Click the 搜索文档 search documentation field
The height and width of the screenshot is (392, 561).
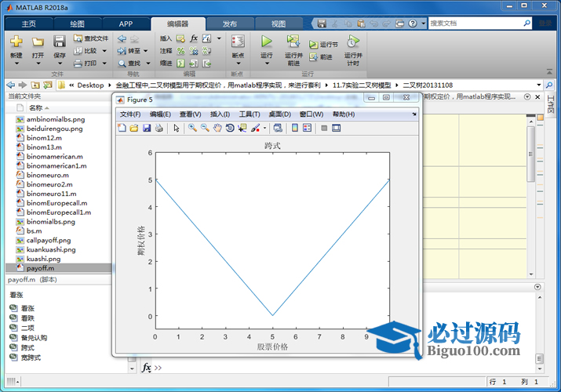475,24
